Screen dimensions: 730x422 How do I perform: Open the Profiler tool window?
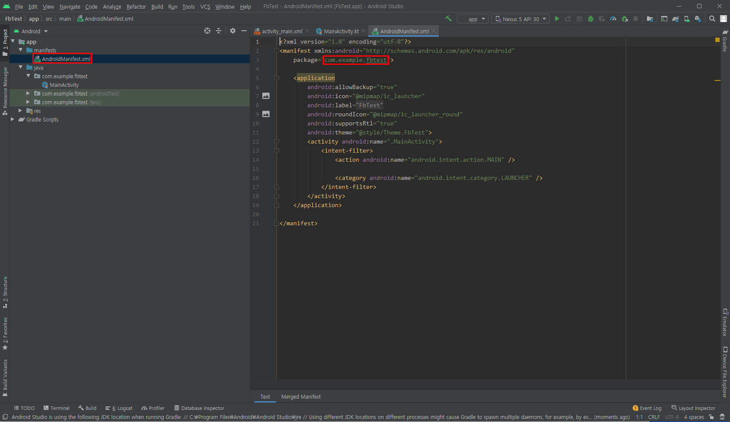pyautogui.click(x=153, y=408)
